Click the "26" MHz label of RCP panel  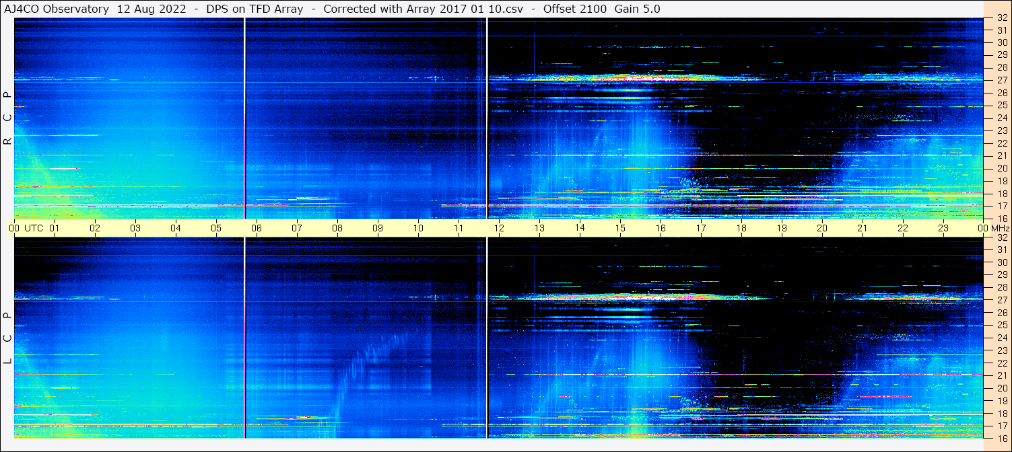pos(1002,93)
